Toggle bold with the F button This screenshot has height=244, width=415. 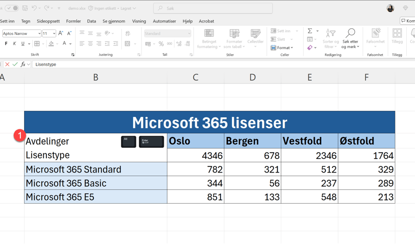pos(6,44)
